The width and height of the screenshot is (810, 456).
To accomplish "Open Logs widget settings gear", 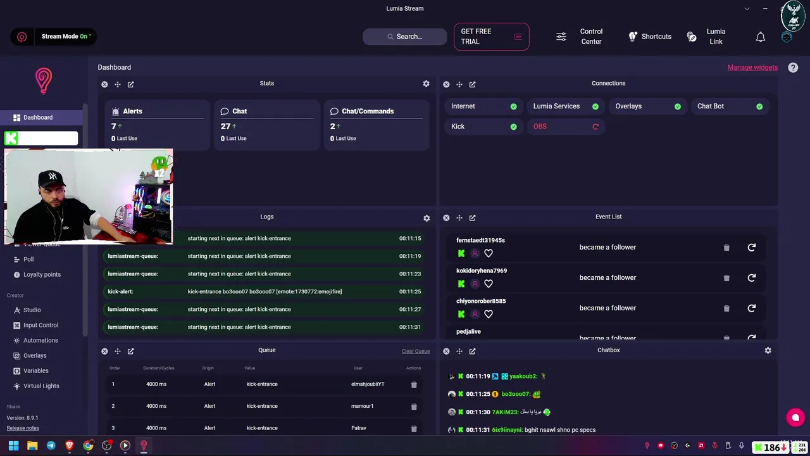I will pos(427,218).
